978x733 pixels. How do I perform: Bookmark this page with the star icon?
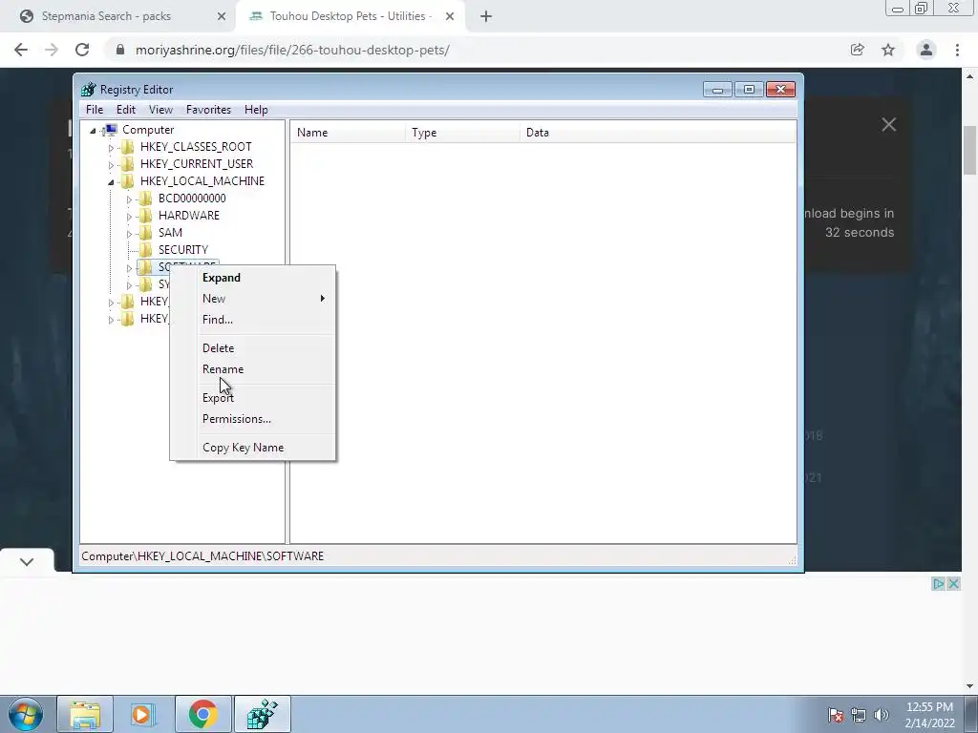pos(888,50)
